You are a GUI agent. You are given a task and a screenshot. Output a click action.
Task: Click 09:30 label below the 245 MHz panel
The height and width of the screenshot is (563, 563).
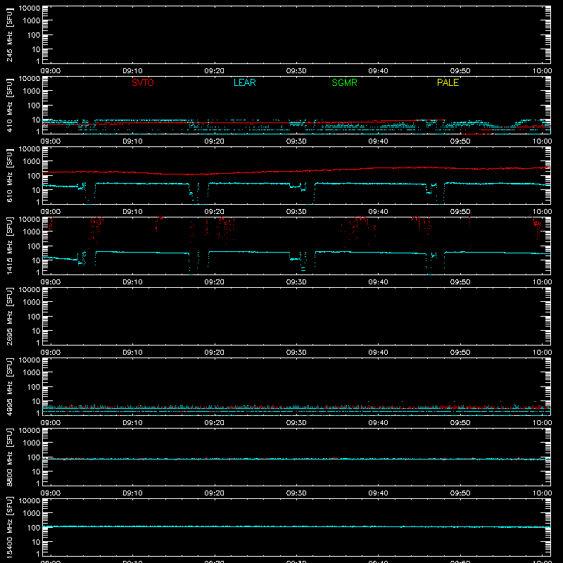tap(296, 71)
